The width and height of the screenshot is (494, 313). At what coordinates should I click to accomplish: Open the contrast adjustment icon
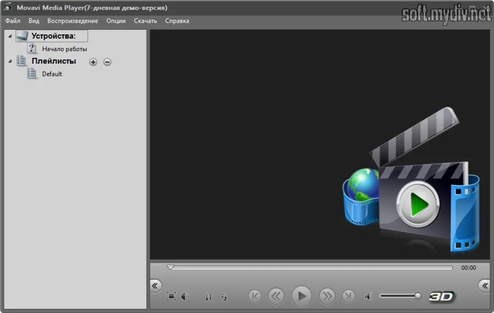tap(185, 296)
